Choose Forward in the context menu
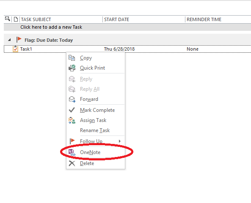This screenshot has width=251, height=203. tap(96, 99)
